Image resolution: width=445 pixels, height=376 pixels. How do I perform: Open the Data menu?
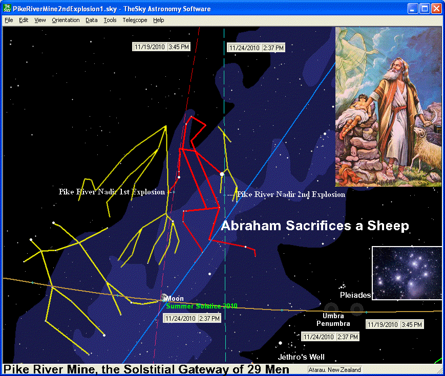point(92,20)
